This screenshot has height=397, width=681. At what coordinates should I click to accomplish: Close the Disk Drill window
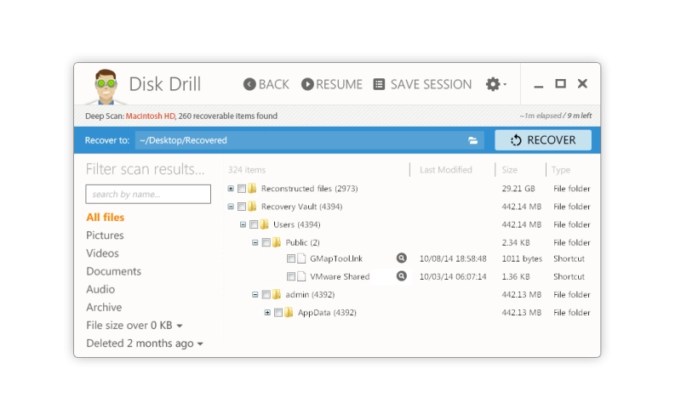click(582, 83)
